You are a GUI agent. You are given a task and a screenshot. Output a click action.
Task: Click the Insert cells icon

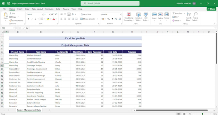point(154,14)
